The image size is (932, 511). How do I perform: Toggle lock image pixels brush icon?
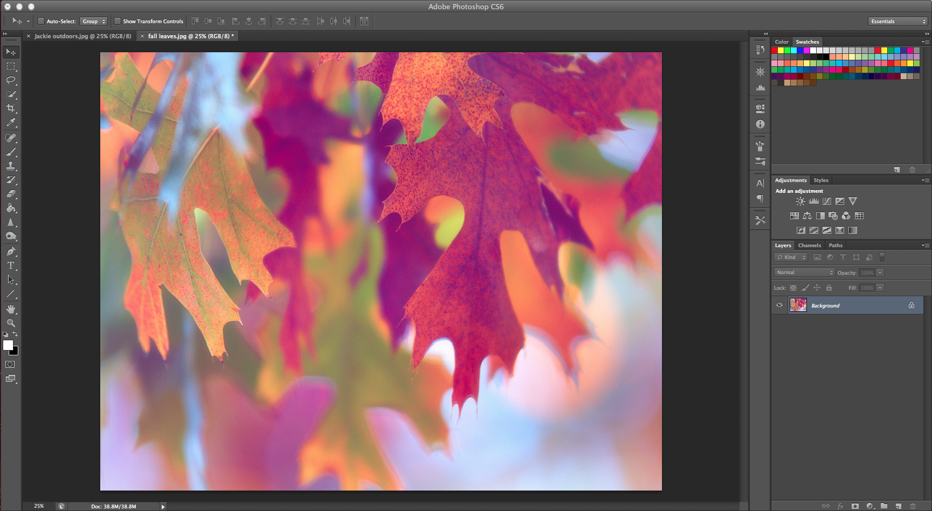tap(805, 288)
